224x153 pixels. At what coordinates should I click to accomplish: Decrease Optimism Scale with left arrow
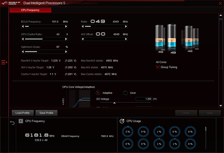click(x=23, y=52)
